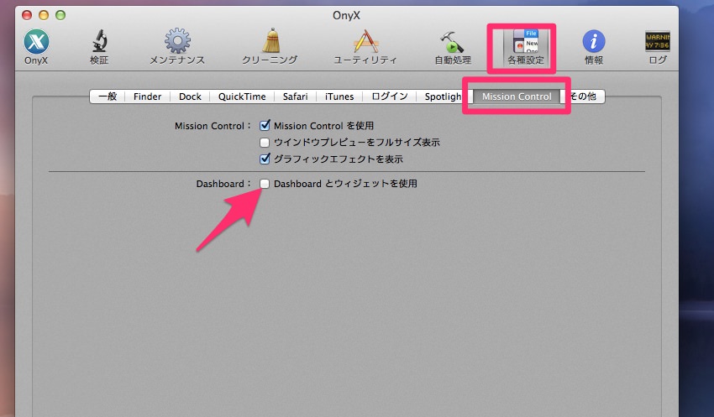Switch to the iTunes tab

[x=339, y=96]
